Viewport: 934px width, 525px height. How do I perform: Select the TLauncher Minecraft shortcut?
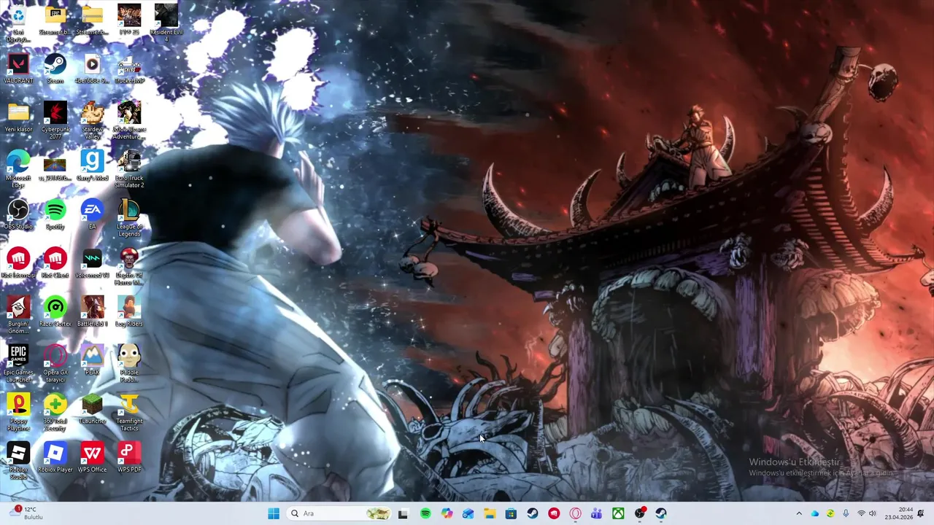92,410
